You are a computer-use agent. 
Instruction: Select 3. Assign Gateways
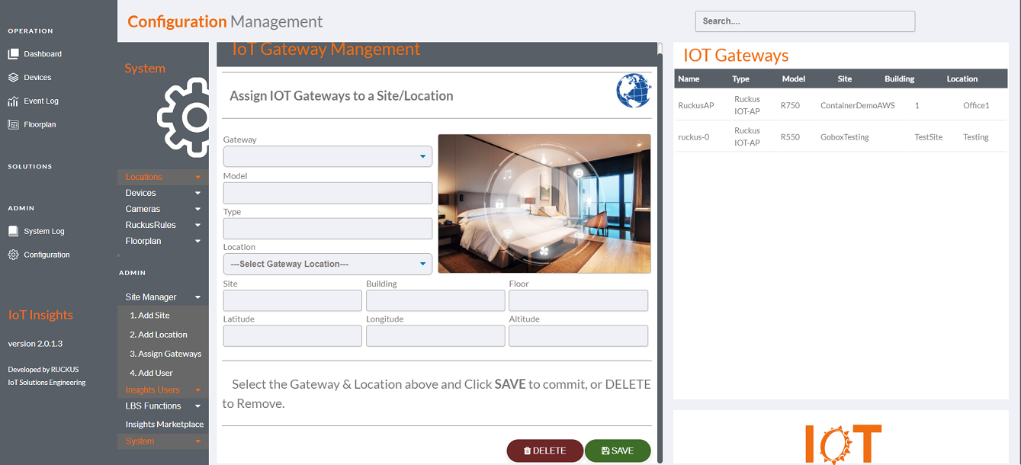click(165, 354)
